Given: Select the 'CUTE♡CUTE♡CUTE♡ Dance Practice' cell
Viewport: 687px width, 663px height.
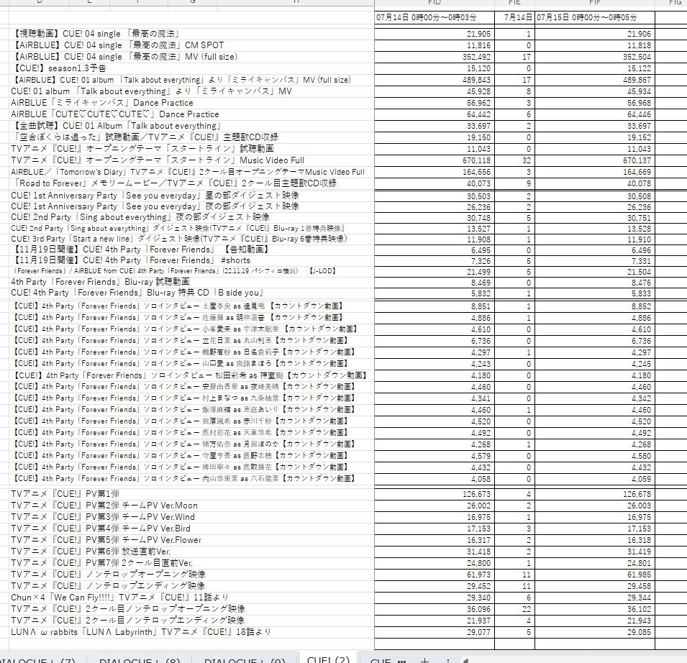Looking at the screenshot, I should tap(191, 114).
